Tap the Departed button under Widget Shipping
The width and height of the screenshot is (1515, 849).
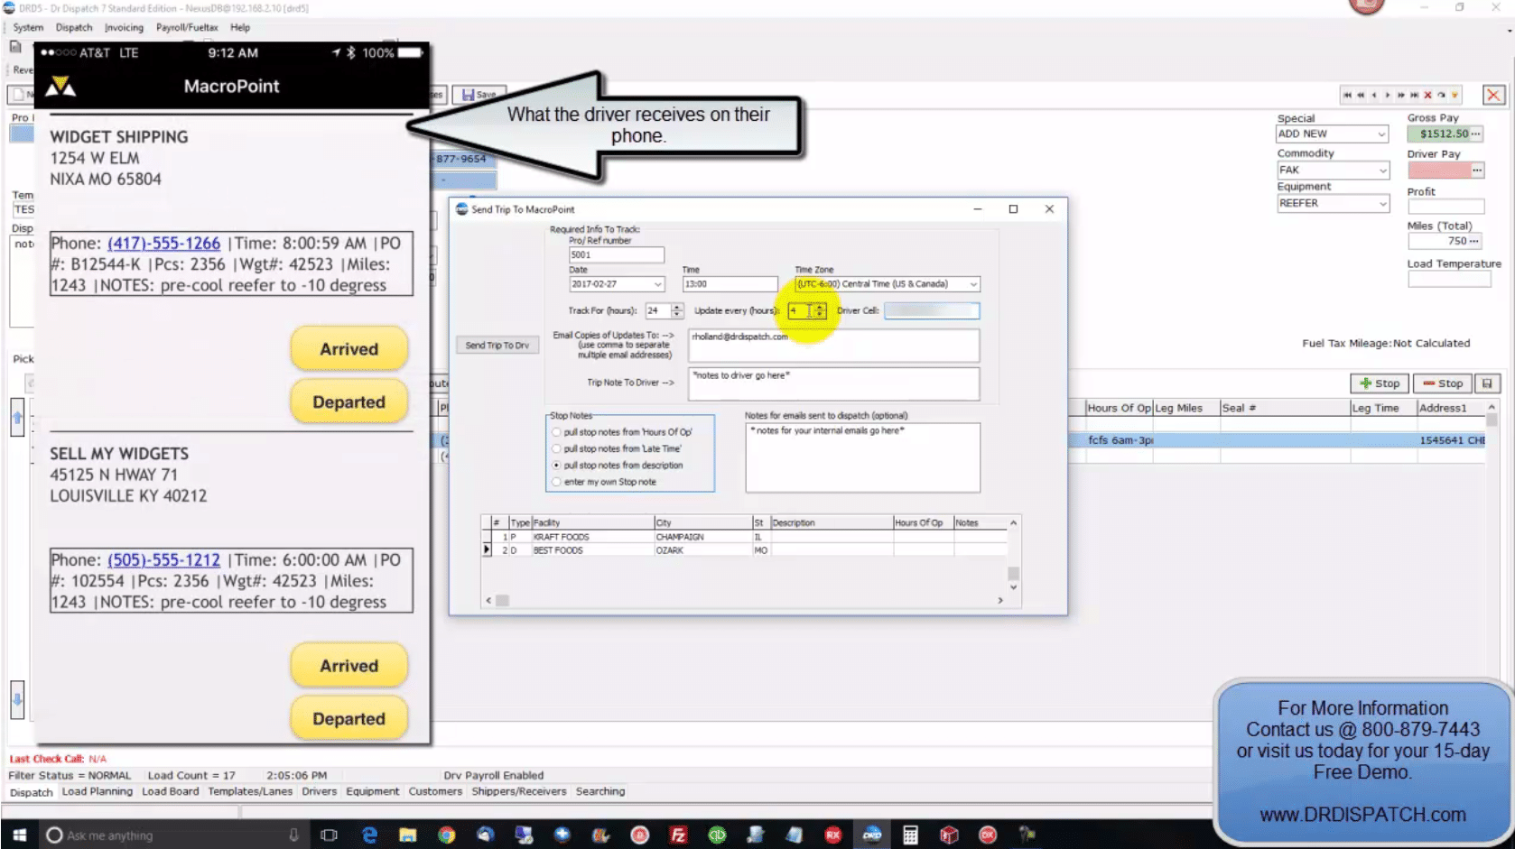click(349, 402)
